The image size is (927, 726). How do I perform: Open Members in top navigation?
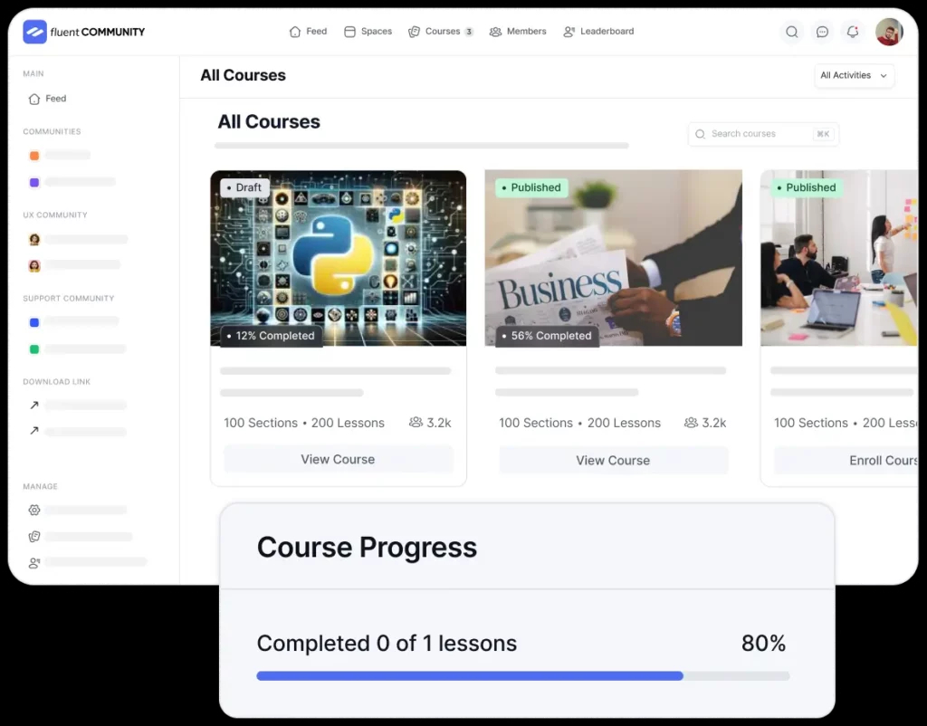[518, 32]
